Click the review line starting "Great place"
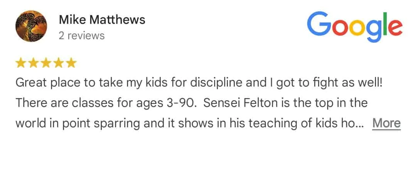The height and width of the screenshot is (180, 413). 199,83
